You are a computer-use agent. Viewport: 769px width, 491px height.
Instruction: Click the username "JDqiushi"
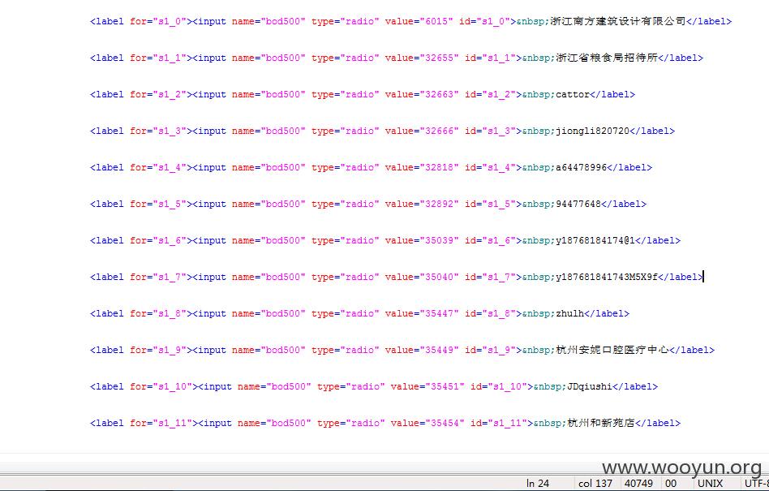coord(590,387)
